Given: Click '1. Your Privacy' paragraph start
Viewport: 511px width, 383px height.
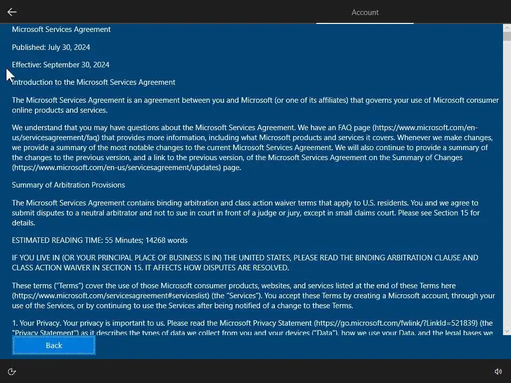Looking at the screenshot, I should [x=36, y=323].
